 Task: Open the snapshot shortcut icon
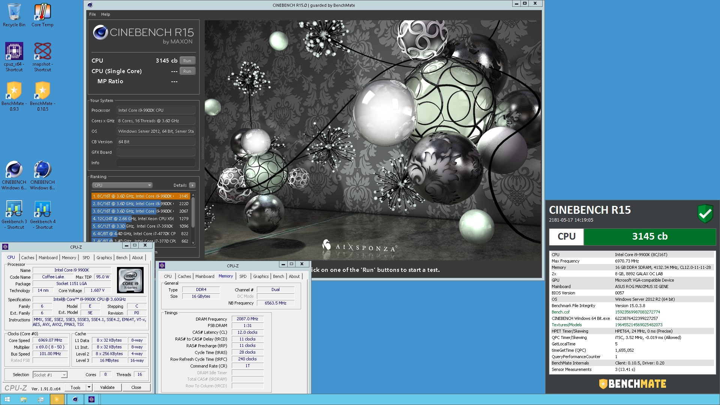[x=42, y=57]
